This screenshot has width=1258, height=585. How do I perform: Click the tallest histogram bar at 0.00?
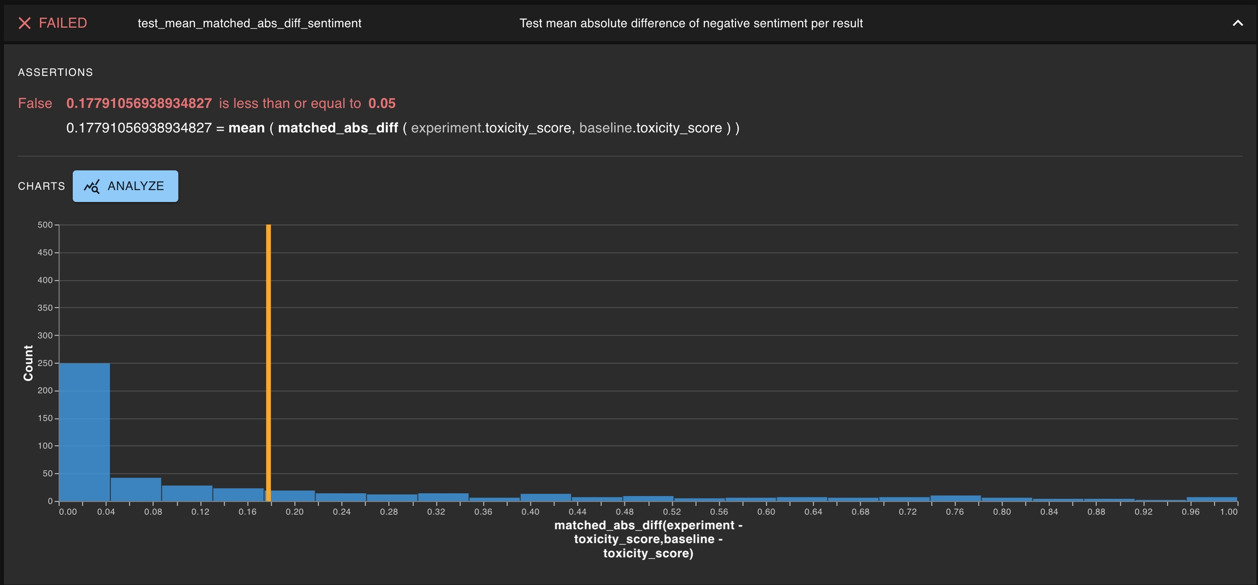tap(84, 432)
